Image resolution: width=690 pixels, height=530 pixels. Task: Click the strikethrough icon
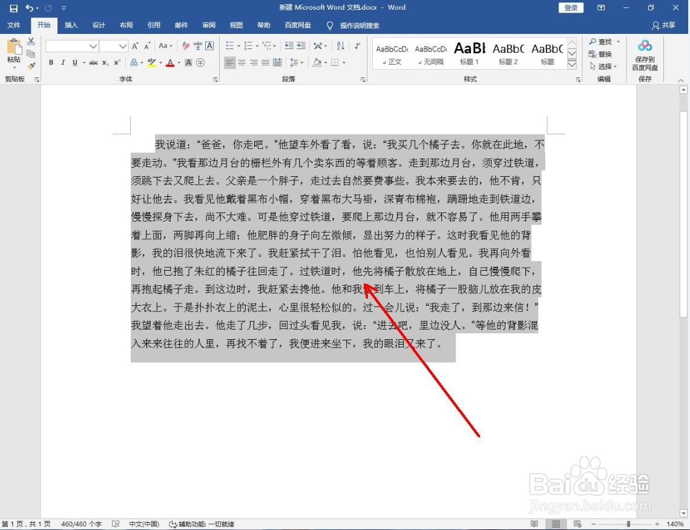(93, 62)
